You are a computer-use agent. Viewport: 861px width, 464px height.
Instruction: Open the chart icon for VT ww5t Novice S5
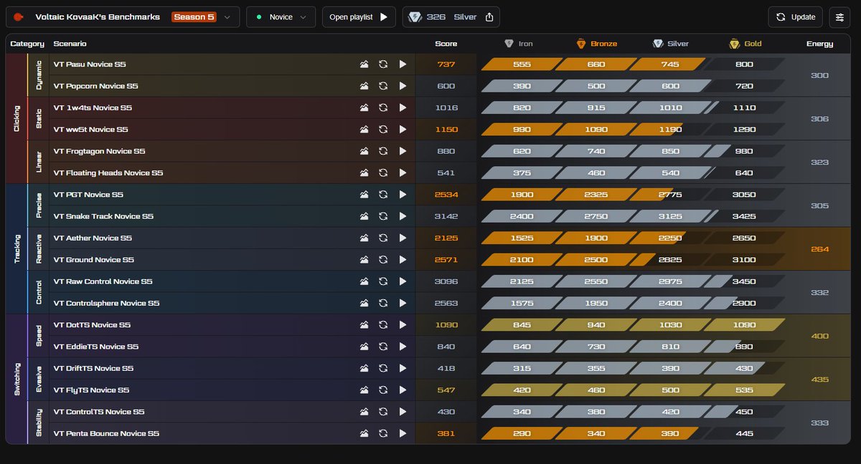(x=364, y=130)
